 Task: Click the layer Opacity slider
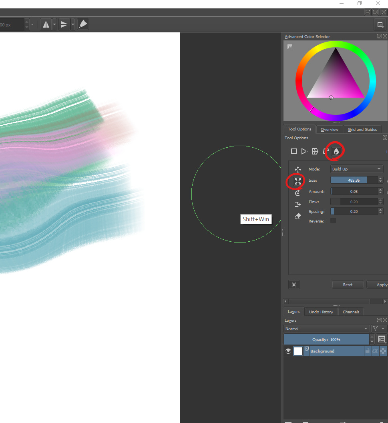pyautogui.click(x=326, y=339)
